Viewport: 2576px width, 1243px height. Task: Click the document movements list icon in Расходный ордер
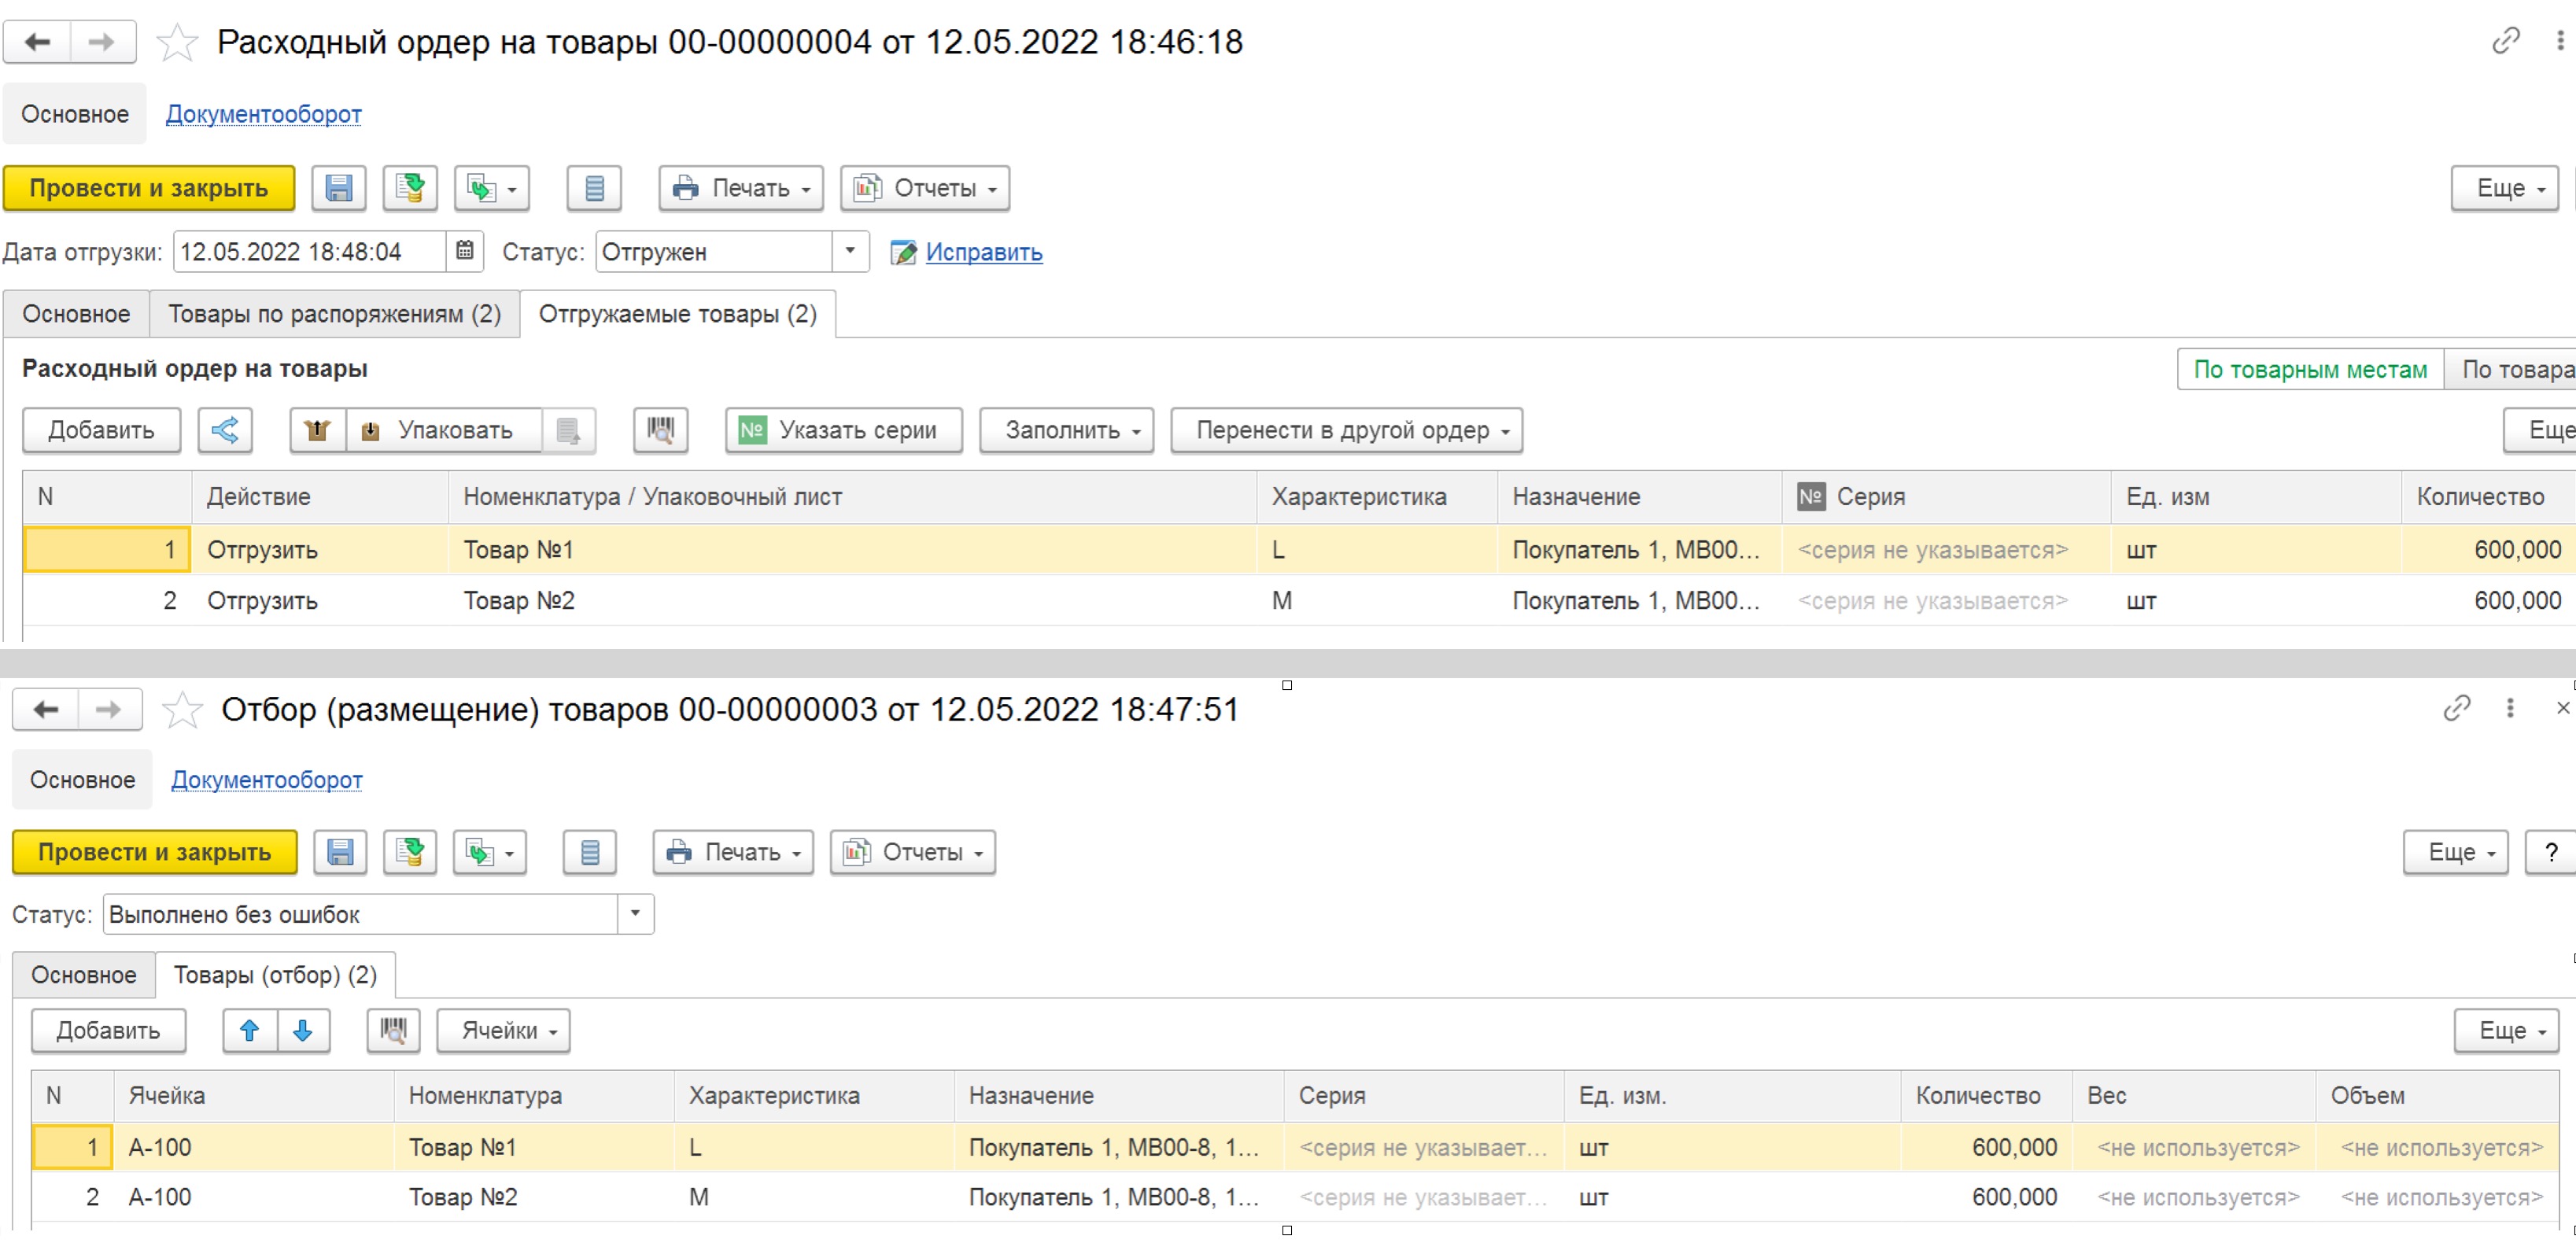click(594, 188)
